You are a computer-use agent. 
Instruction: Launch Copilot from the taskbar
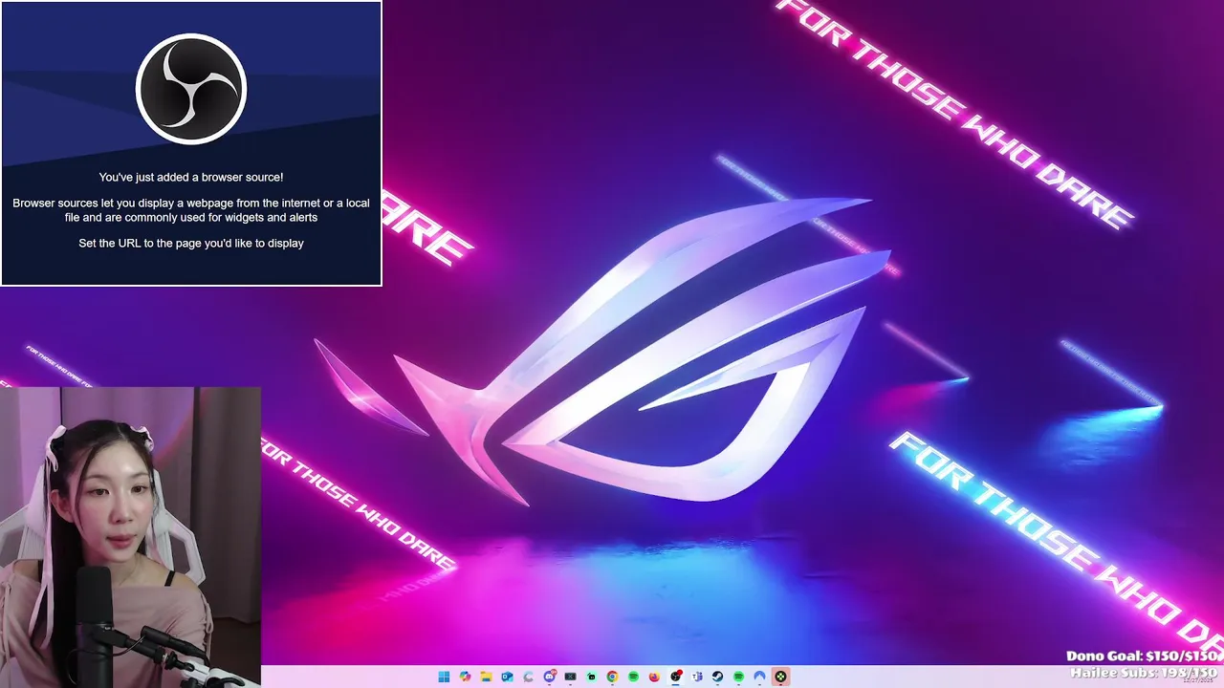[x=465, y=677]
